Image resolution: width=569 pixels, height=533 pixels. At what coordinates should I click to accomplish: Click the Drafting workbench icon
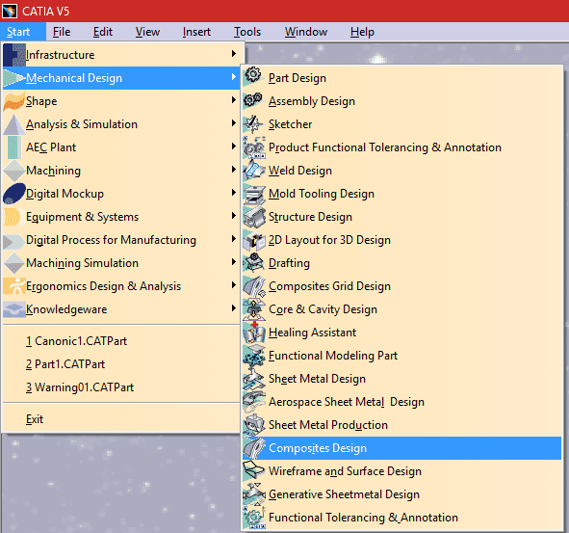click(253, 262)
